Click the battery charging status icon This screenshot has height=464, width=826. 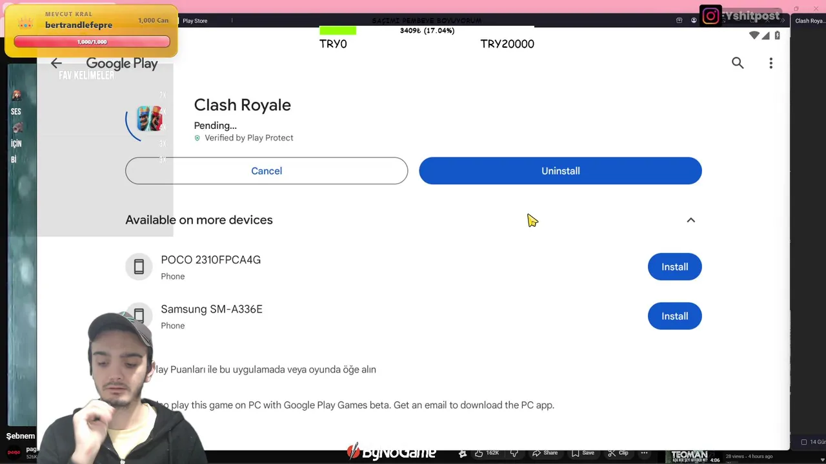[x=778, y=35]
